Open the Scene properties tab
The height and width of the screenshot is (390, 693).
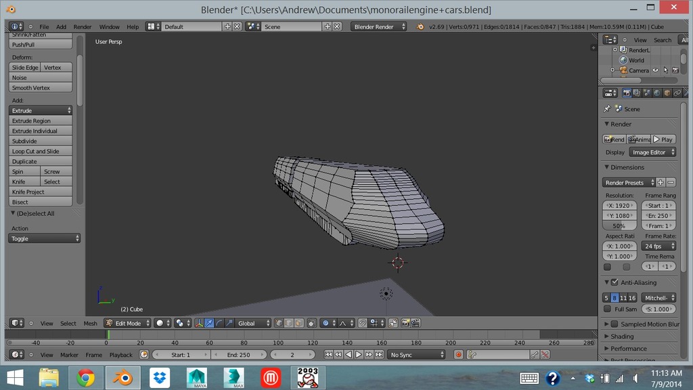coord(647,93)
